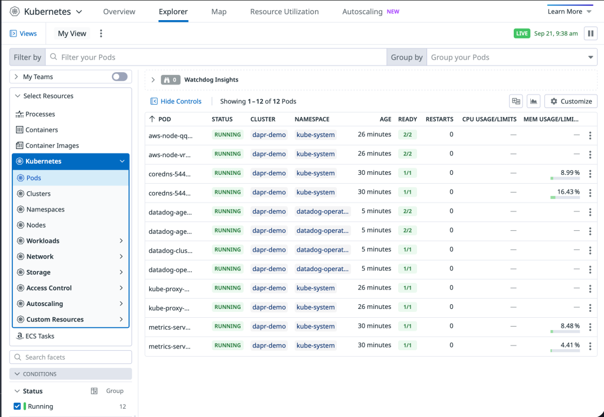Open the Customize settings
The height and width of the screenshot is (417, 604).
[570, 100]
